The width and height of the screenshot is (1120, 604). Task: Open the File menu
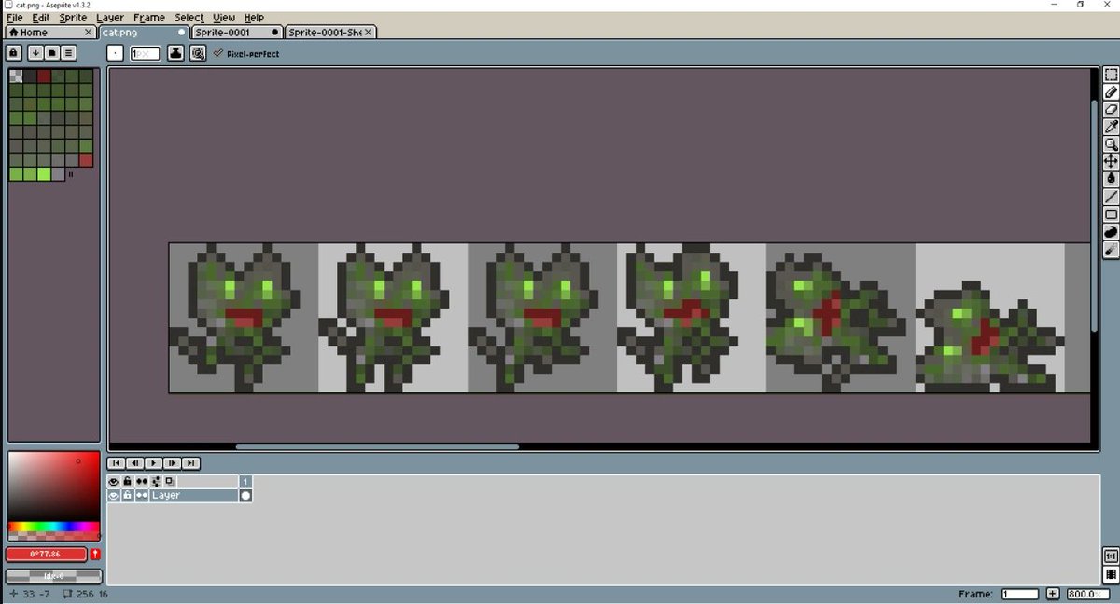pyautogui.click(x=15, y=18)
